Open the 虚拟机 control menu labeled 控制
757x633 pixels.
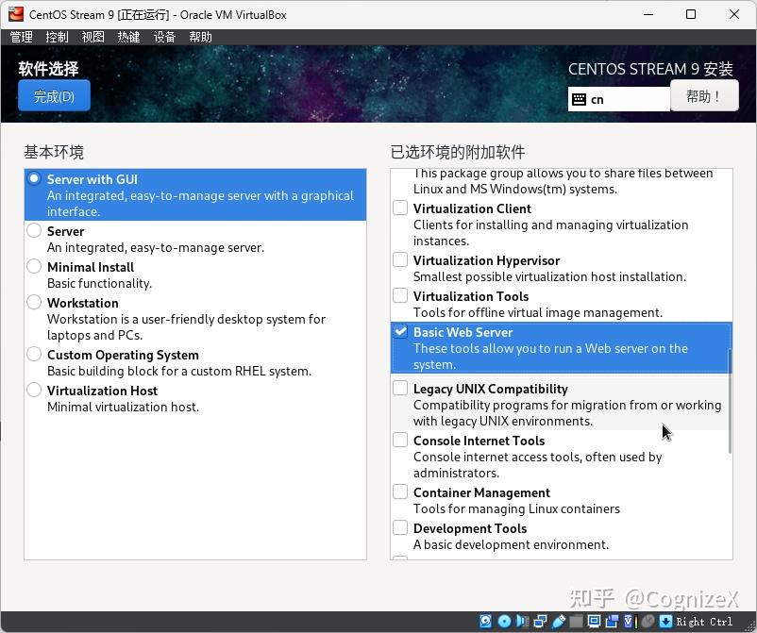56,37
